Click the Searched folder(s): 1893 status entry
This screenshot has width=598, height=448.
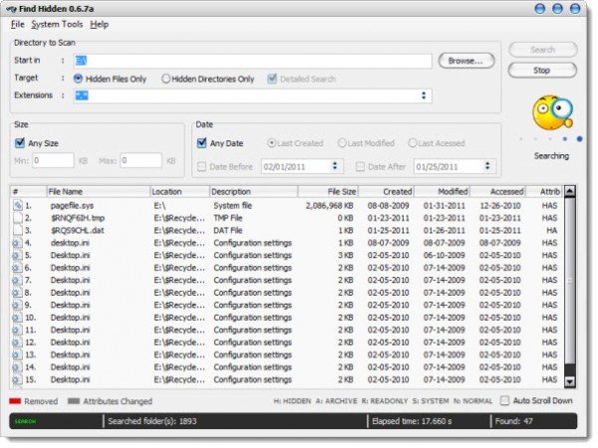152,421
